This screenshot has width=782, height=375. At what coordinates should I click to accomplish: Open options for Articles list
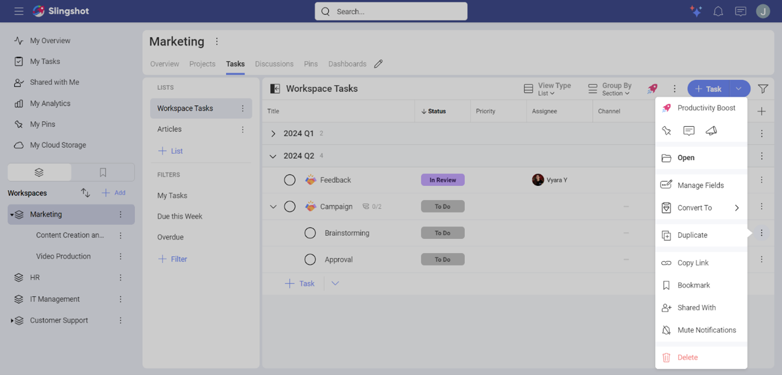point(243,130)
